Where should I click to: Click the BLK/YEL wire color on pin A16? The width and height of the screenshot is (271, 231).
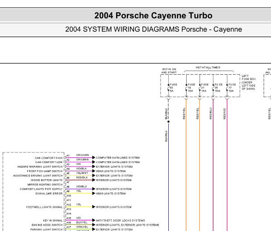click(x=82, y=223)
